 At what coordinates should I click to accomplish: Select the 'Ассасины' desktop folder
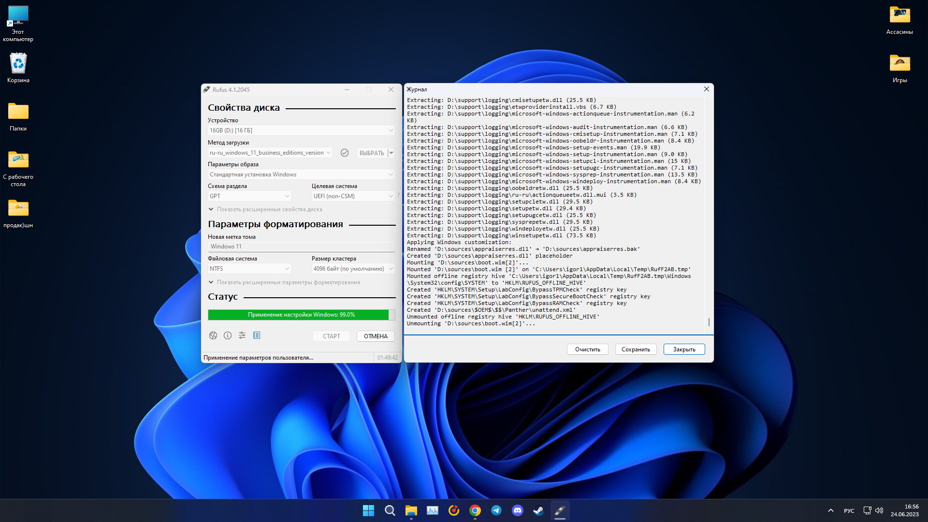tap(899, 20)
